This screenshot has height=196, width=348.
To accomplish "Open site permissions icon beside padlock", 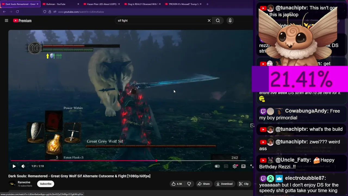I will point(55,12).
